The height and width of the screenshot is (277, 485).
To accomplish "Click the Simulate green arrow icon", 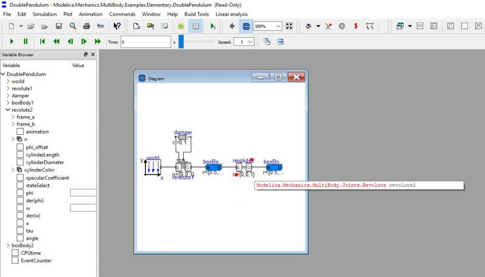I will (x=213, y=26).
